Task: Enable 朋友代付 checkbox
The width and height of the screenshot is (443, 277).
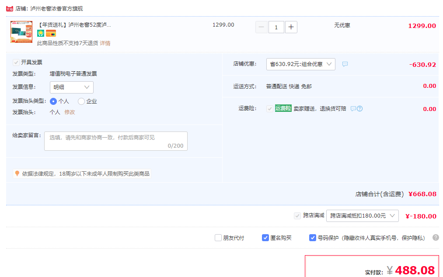Action: click(x=218, y=238)
